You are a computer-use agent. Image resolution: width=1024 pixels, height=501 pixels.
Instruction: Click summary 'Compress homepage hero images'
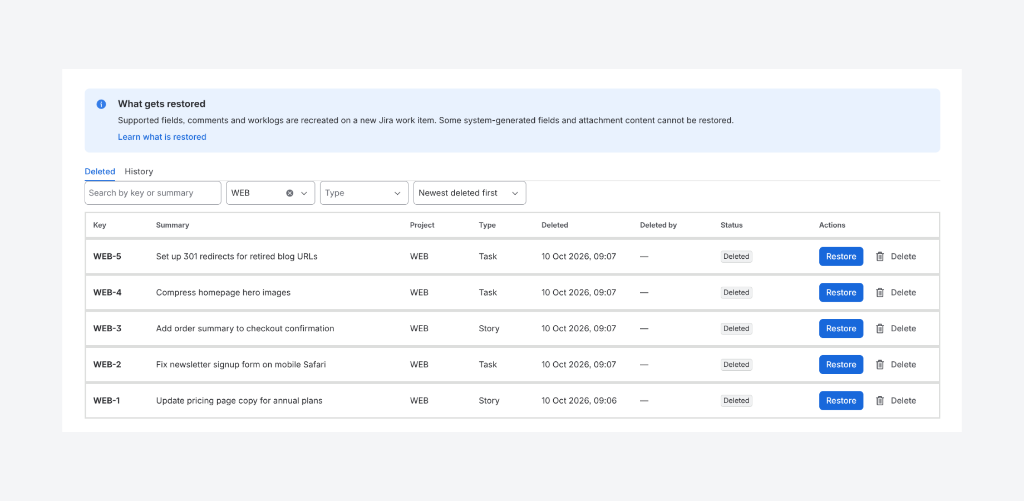(223, 293)
